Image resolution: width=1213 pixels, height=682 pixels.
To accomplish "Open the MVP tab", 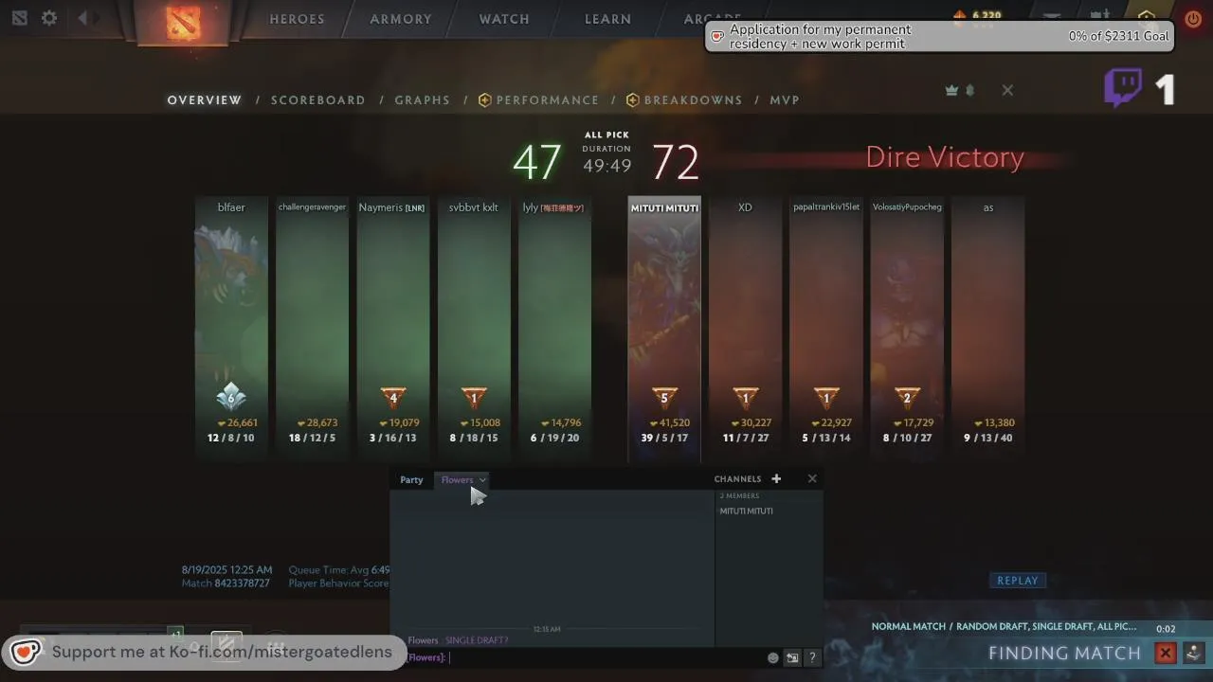I will click(x=785, y=99).
